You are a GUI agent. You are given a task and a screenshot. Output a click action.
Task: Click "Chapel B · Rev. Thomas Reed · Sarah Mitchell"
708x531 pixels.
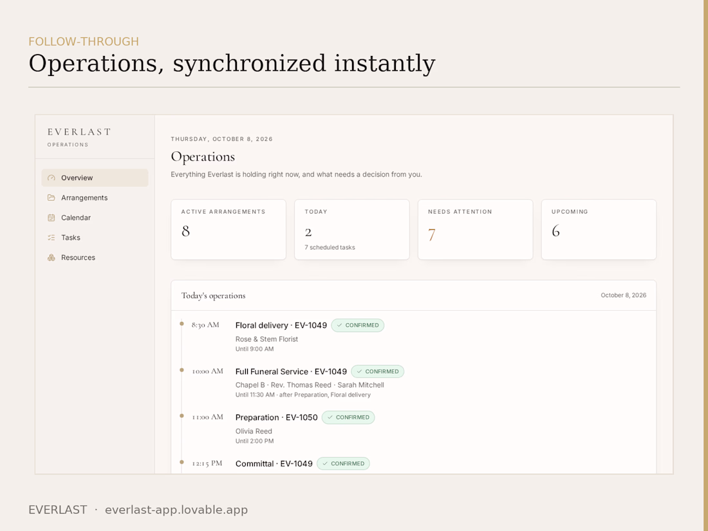click(310, 385)
